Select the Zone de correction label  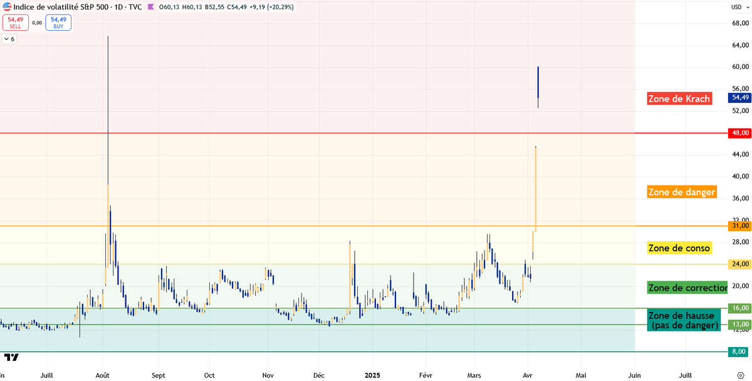(x=687, y=288)
